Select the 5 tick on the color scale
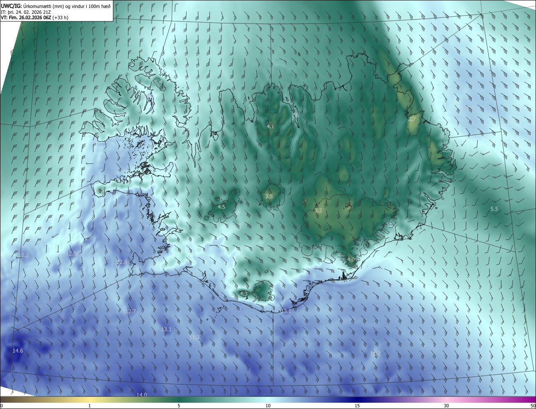 [x=179, y=406]
